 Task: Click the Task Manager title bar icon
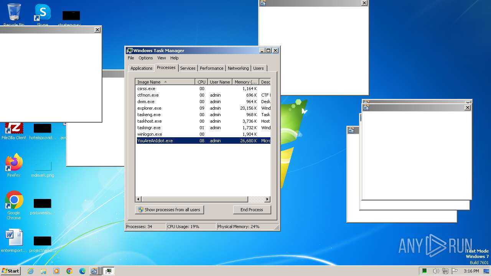point(130,51)
